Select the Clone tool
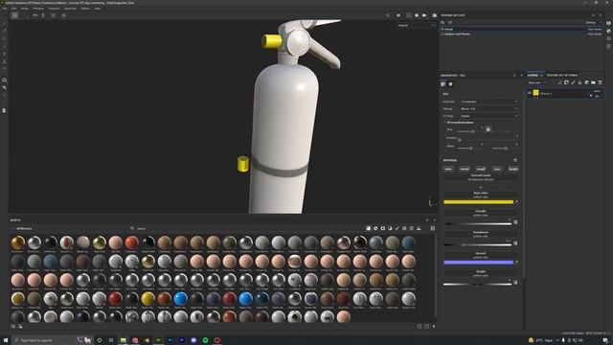The image size is (613, 345). click(x=4, y=61)
